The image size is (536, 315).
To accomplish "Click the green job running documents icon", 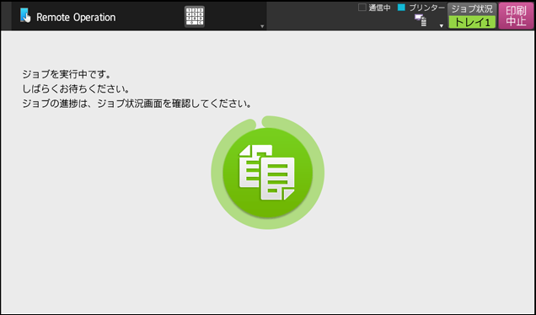I will (268, 173).
